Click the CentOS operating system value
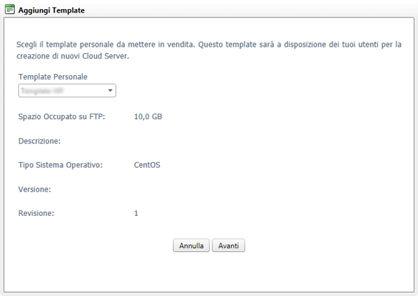The image size is (418, 296). (147, 165)
